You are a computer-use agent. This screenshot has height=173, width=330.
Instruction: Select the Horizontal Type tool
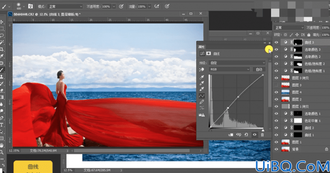pyautogui.click(x=2, y=125)
